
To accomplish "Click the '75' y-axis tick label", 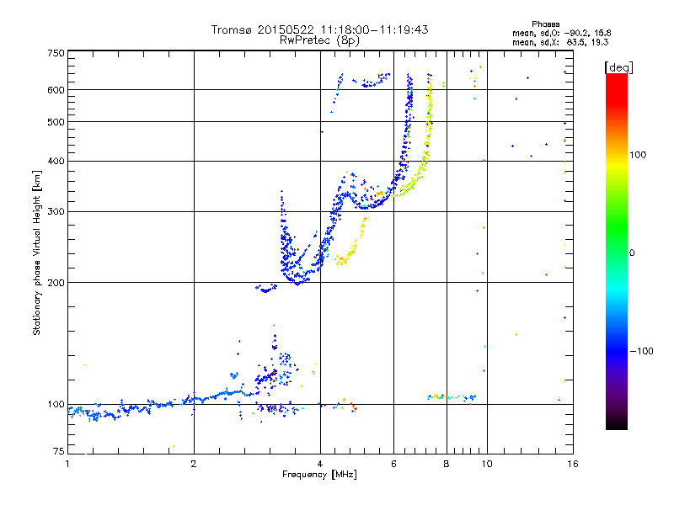I will pos(59,451).
